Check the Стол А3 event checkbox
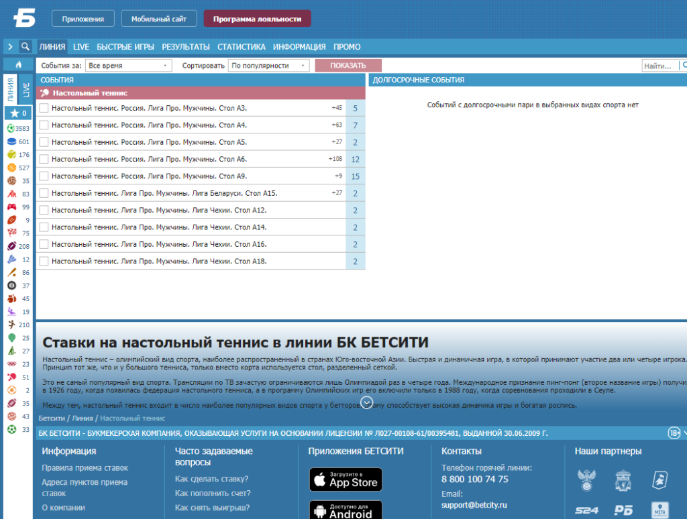Image resolution: width=687 pixels, height=519 pixels. 44,108
